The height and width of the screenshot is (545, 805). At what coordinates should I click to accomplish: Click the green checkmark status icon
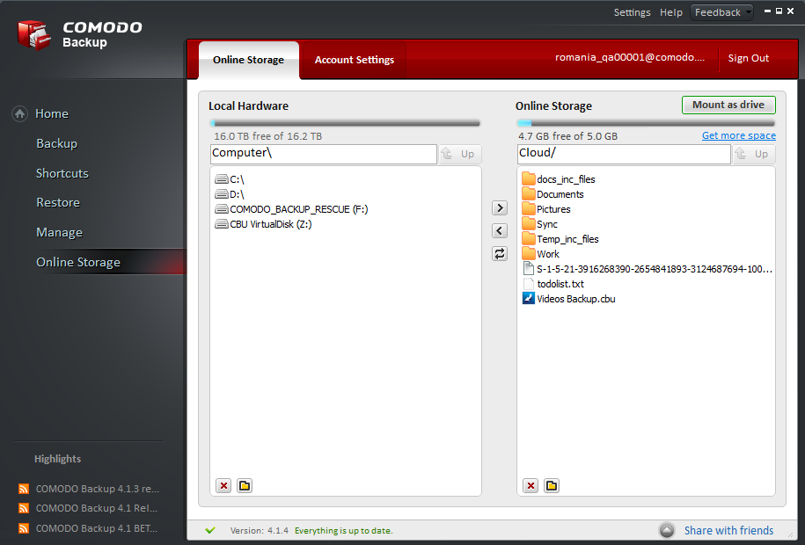[x=210, y=530]
